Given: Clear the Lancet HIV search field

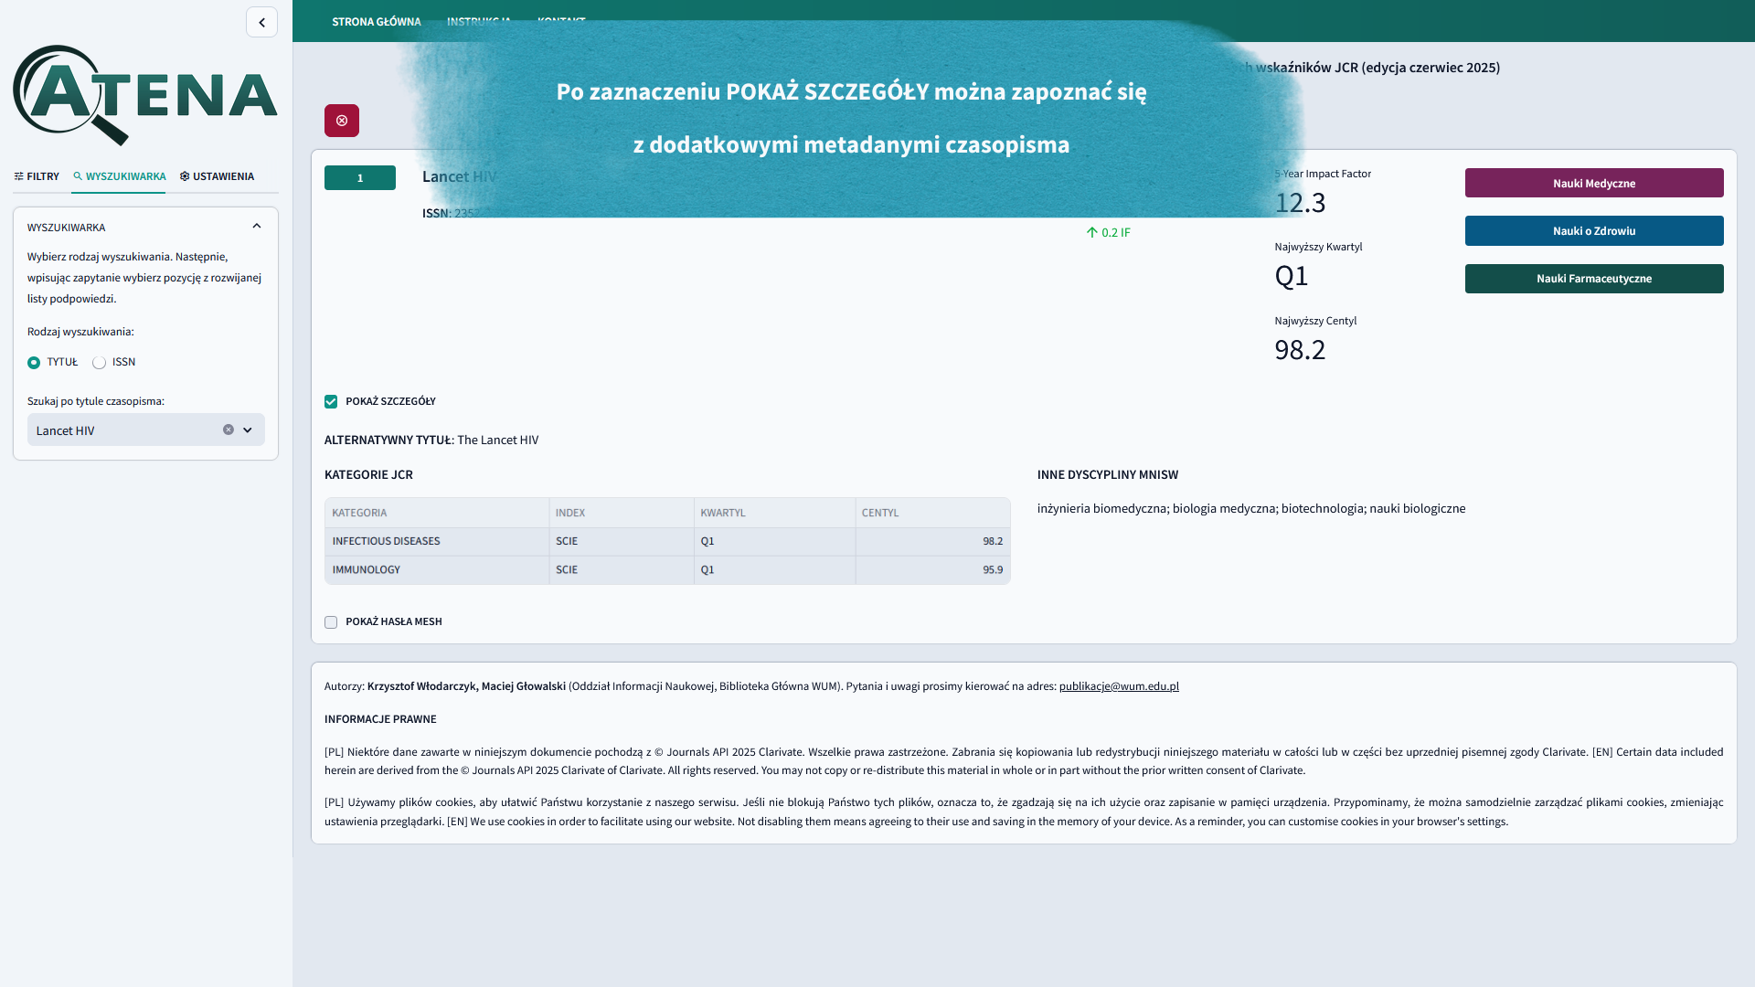Looking at the screenshot, I should point(229,430).
